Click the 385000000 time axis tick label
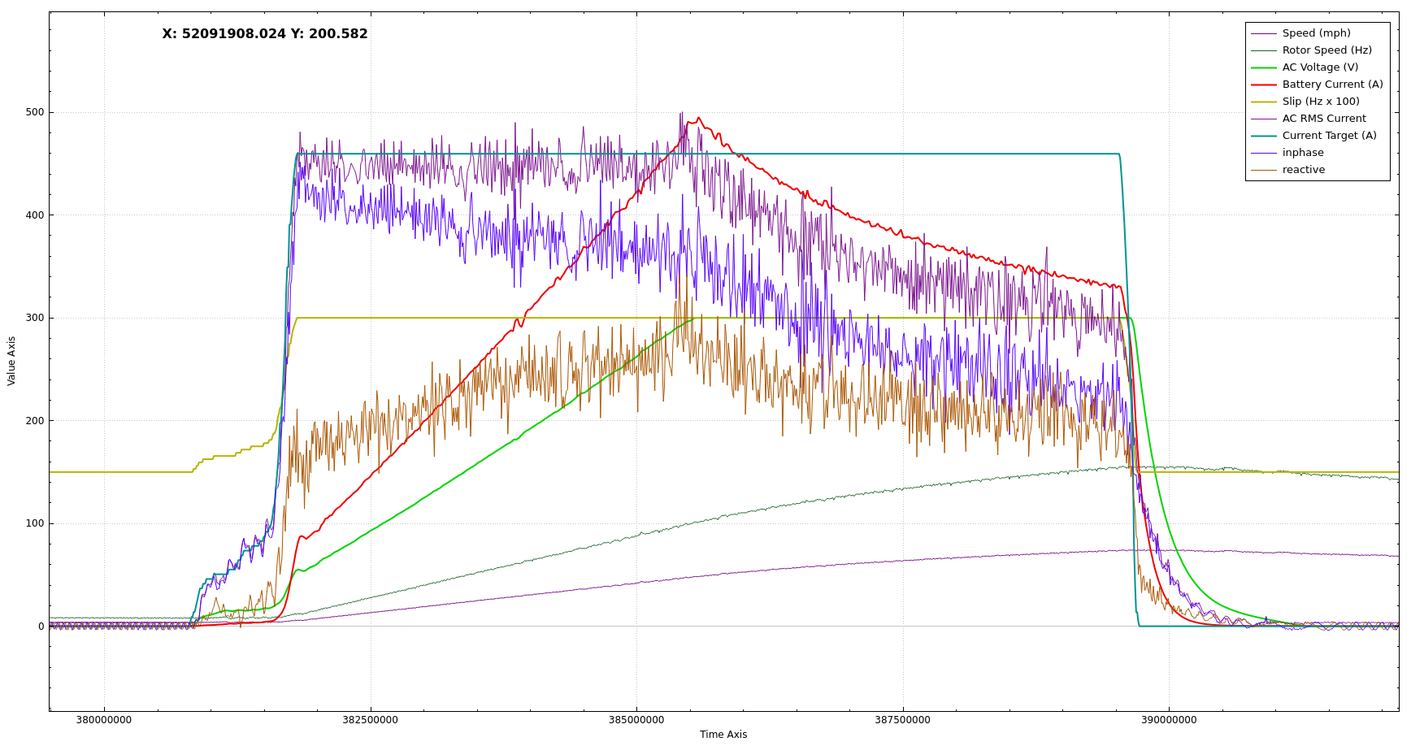Image resolution: width=1411 pixels, height=746 pixels. (636, 720)
